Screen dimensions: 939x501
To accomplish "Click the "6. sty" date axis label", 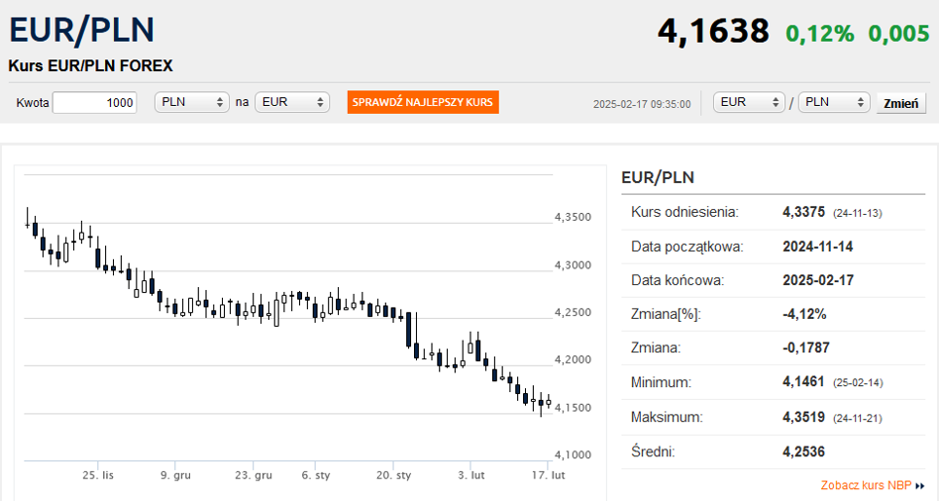I will click(316, 475).
